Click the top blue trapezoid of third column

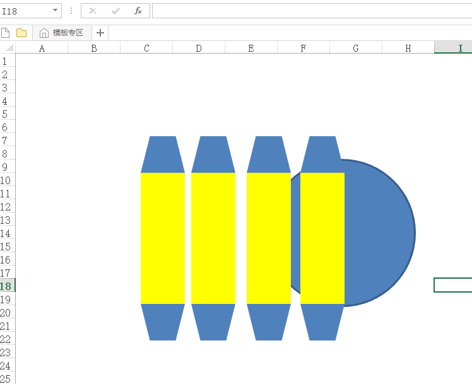(269, 154)
